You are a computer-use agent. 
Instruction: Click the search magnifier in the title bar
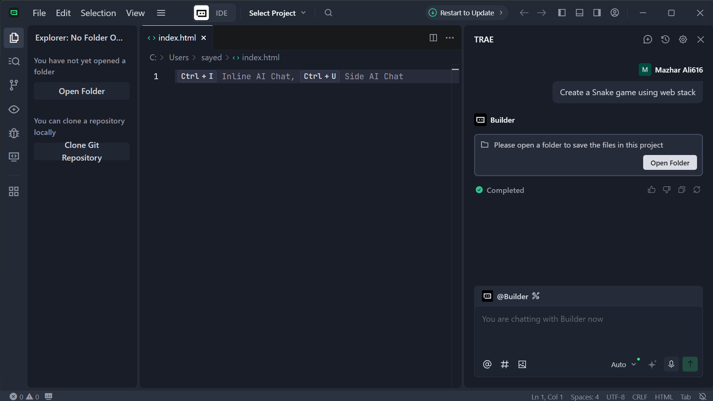click(x=328, y=13)
